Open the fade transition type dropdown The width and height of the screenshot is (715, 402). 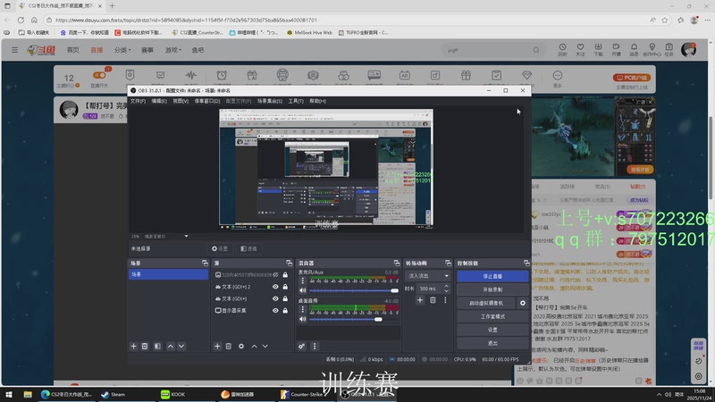click(428, 276)
